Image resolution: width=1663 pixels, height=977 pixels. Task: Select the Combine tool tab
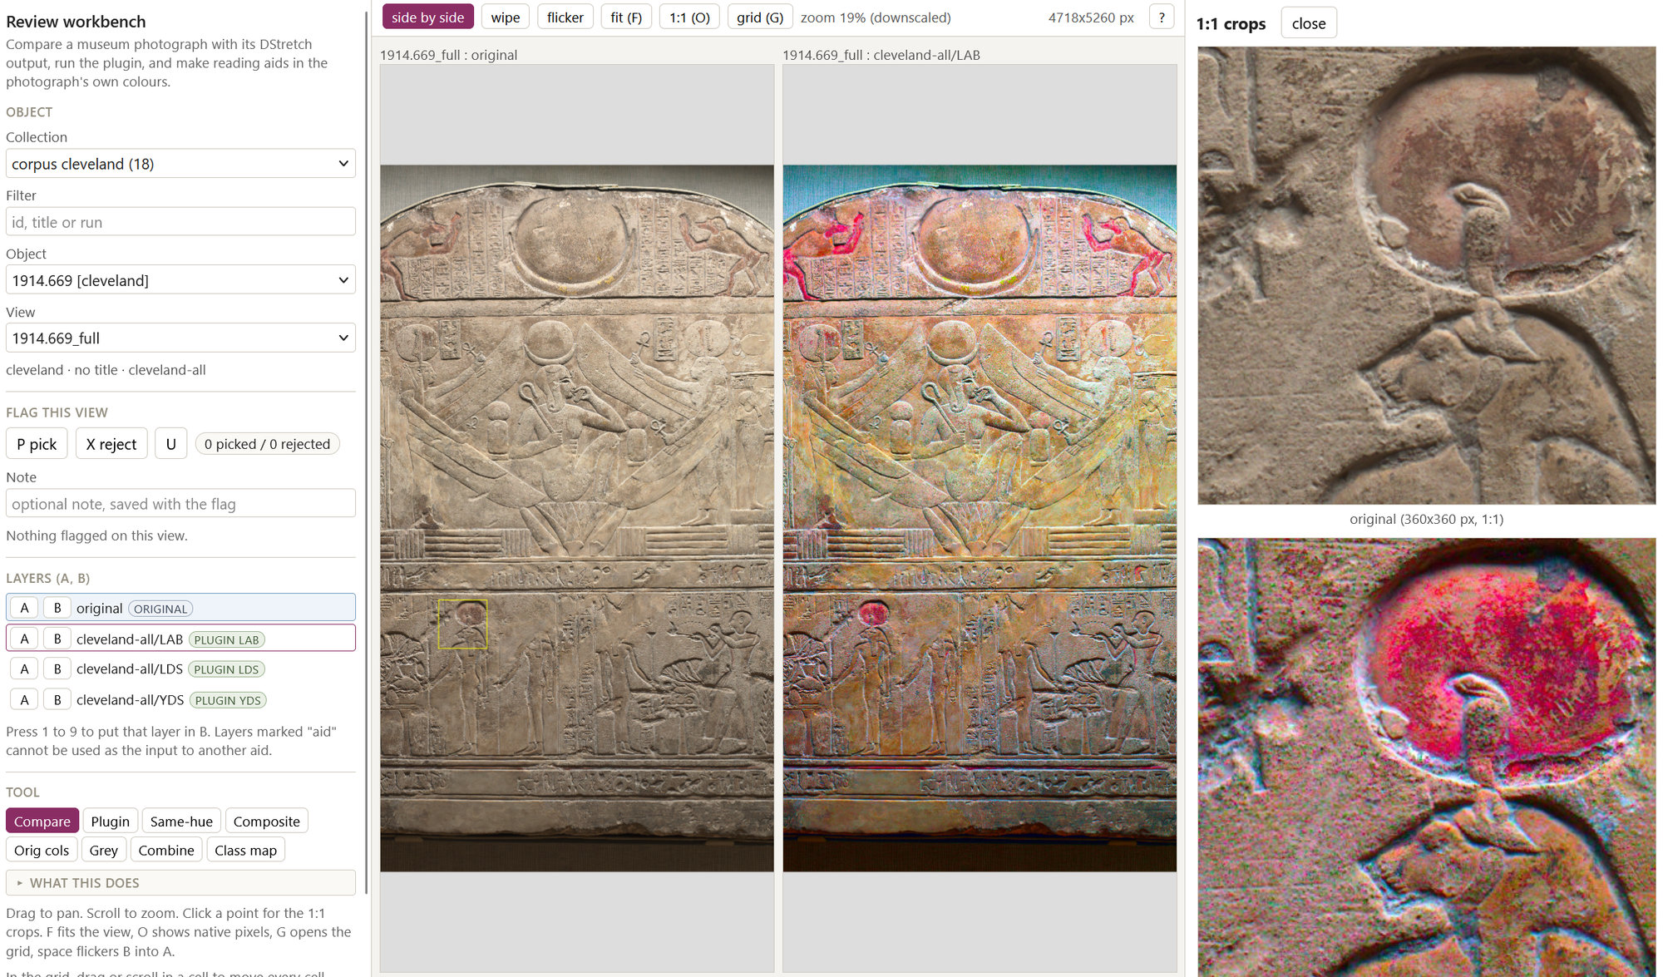[166, 851]
